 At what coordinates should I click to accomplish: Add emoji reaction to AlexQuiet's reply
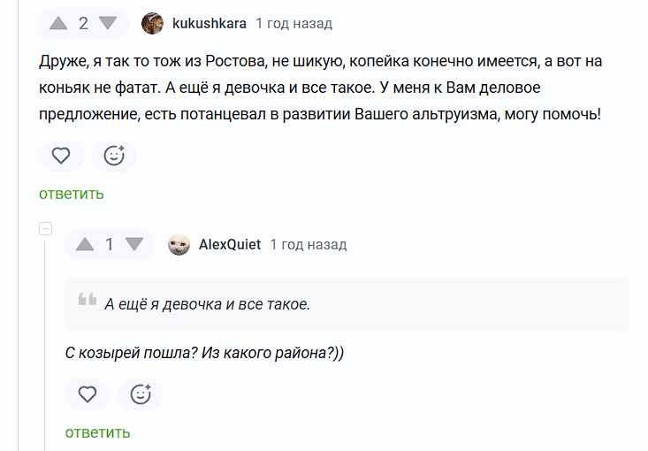click(x=141, y=394)
